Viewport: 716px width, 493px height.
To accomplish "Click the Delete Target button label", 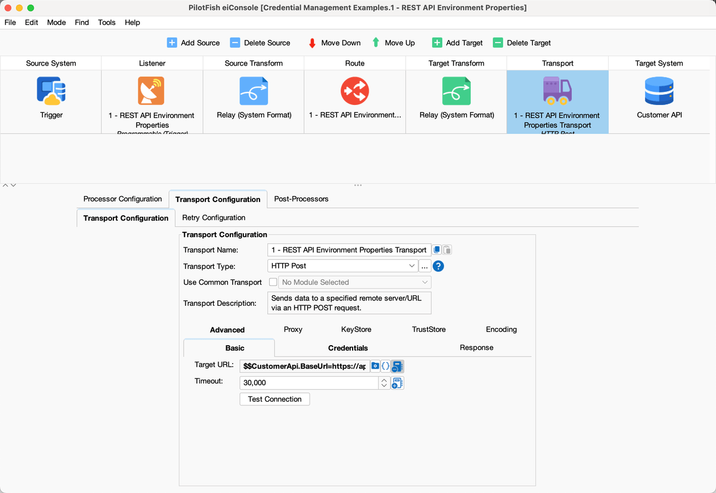I will (529, 43).
